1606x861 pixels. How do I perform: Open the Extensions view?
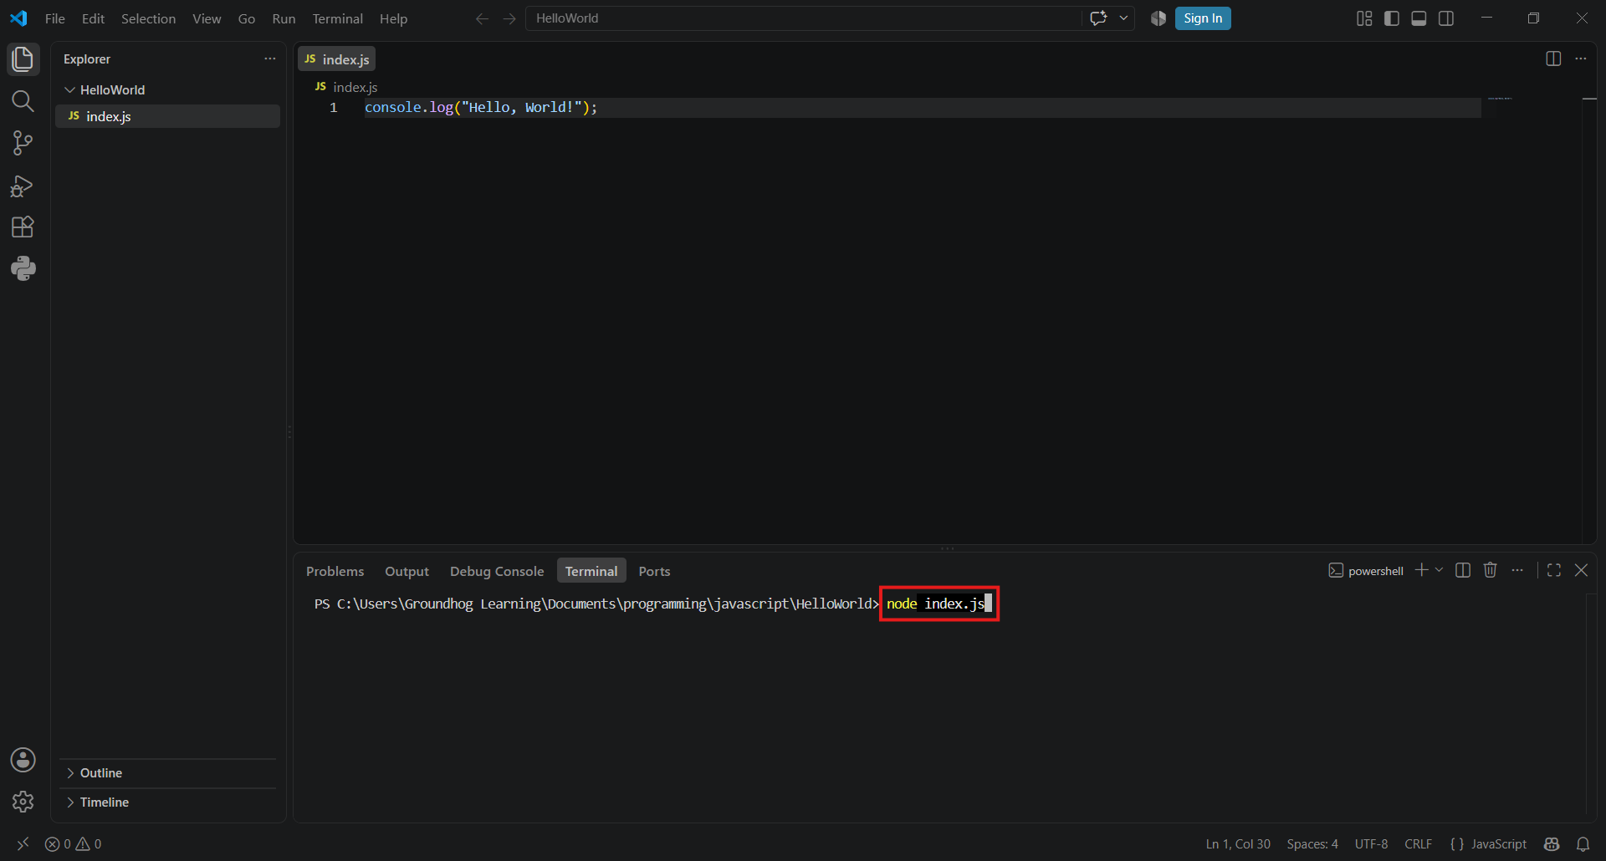pyautogui.click(x=23, y=227)
